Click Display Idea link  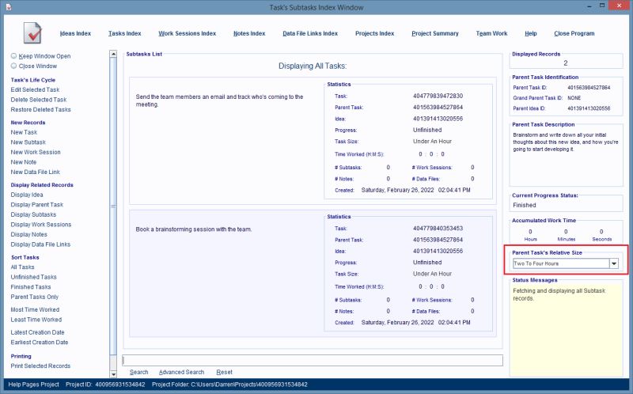click(x=27, y=195)
